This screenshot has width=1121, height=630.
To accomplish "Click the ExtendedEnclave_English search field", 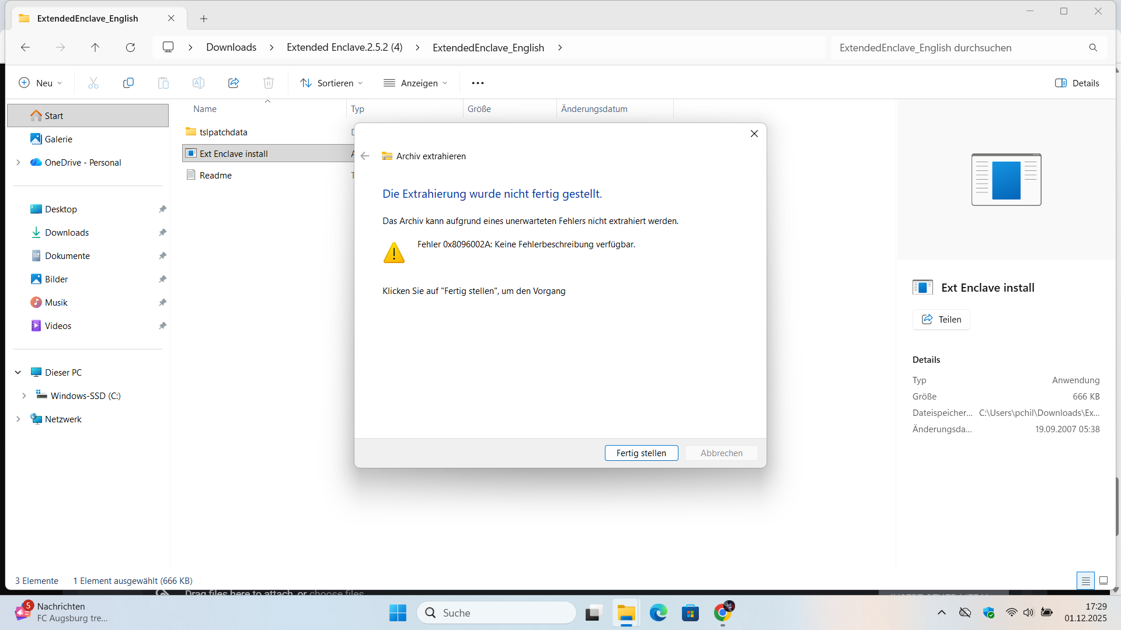I will 958,47.
